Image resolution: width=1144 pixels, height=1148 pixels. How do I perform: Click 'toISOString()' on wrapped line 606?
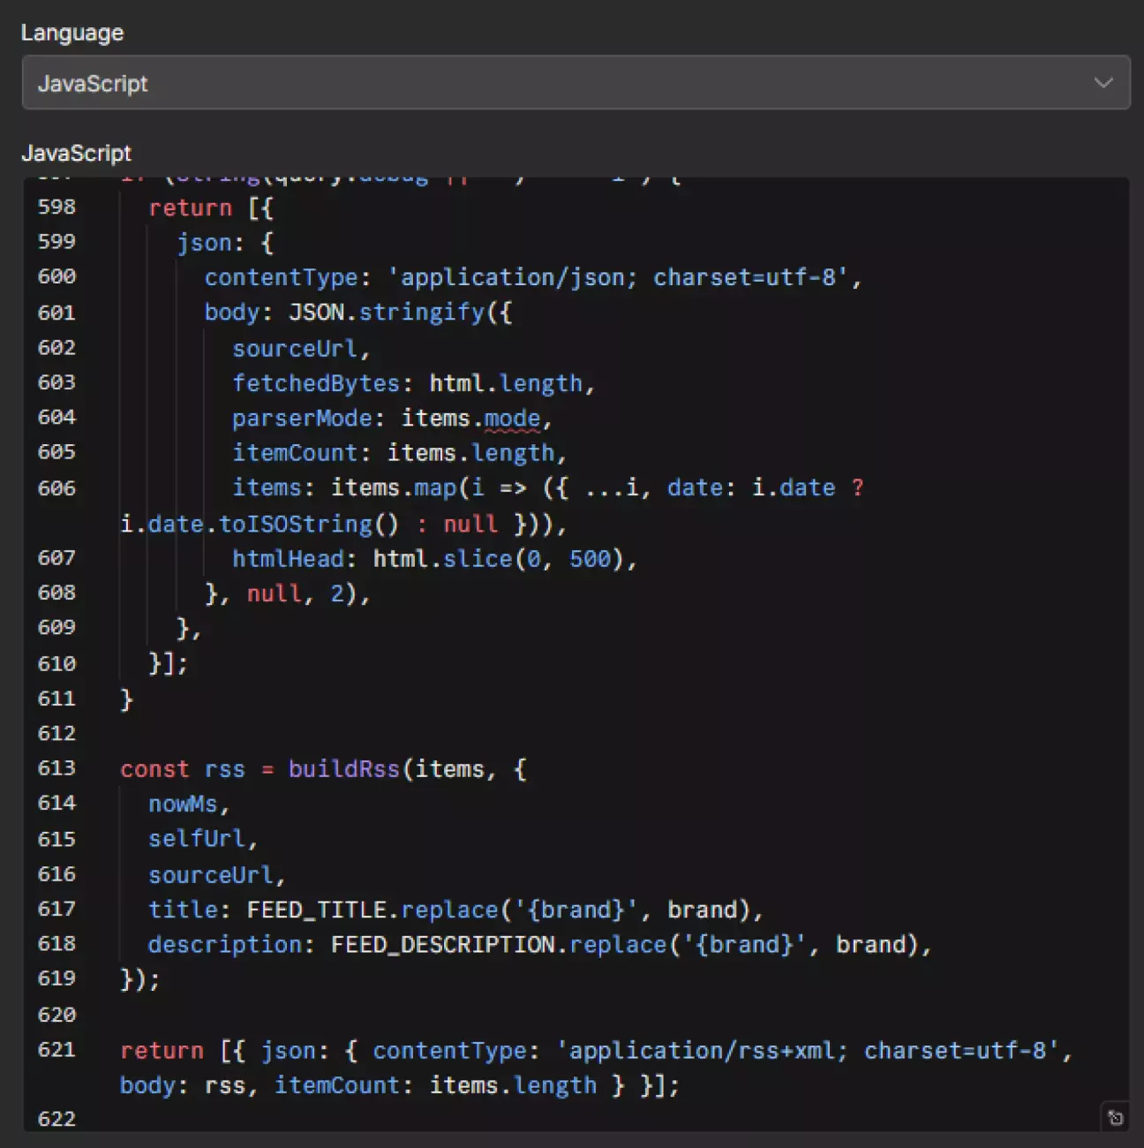(309, 525)
